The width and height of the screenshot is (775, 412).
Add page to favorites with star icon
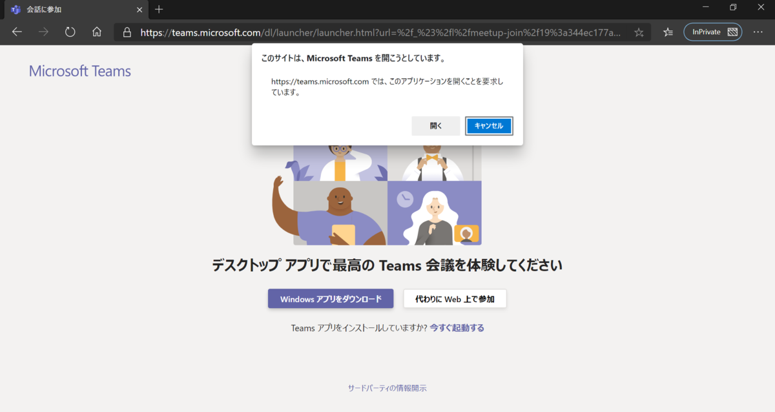coord(639,32)
